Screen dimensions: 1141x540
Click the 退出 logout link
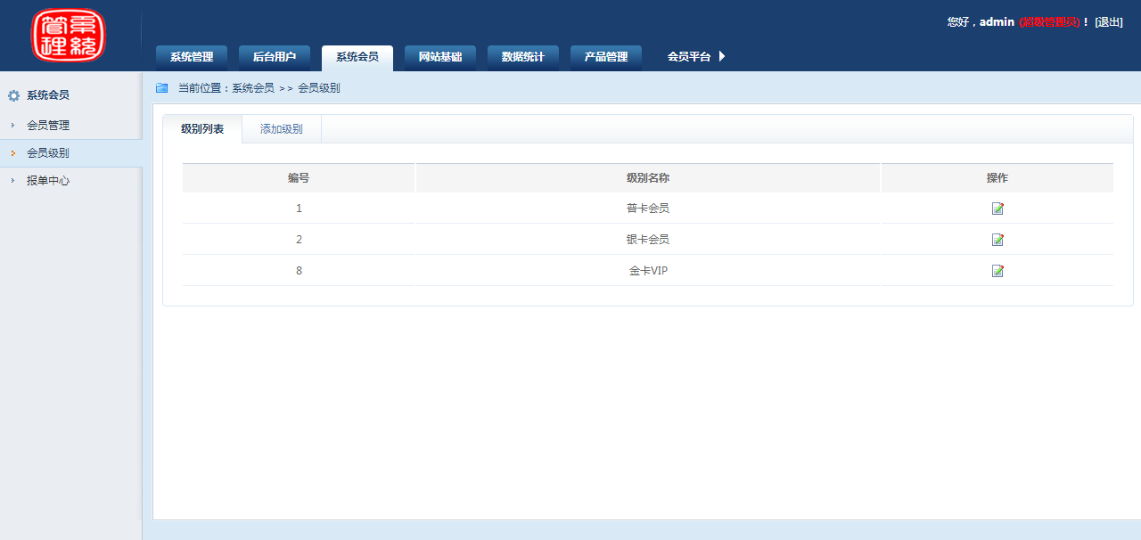click(x=1109, y=22)
